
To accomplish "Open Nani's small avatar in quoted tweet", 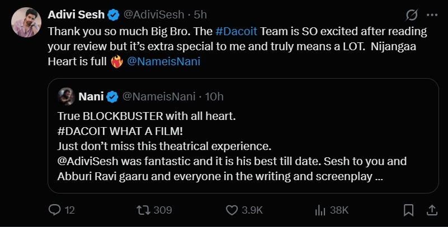I will pyautogui.click(x=66, y=96).
